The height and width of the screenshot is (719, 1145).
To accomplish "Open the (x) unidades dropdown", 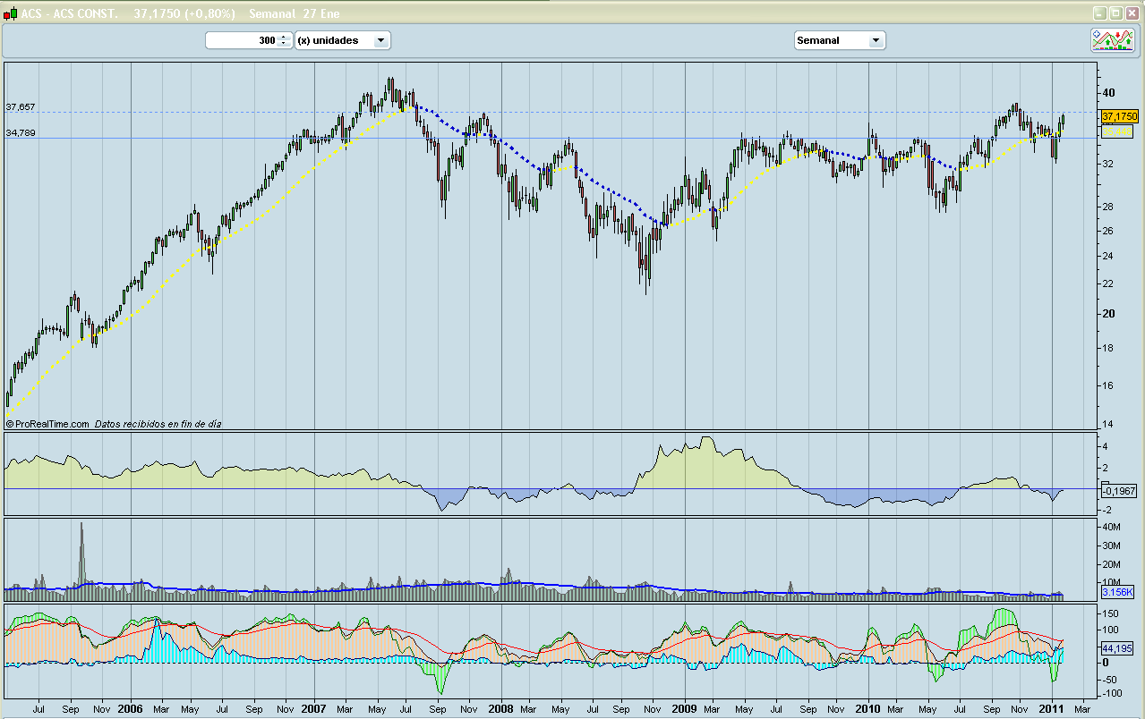I will tap(343, 40).
